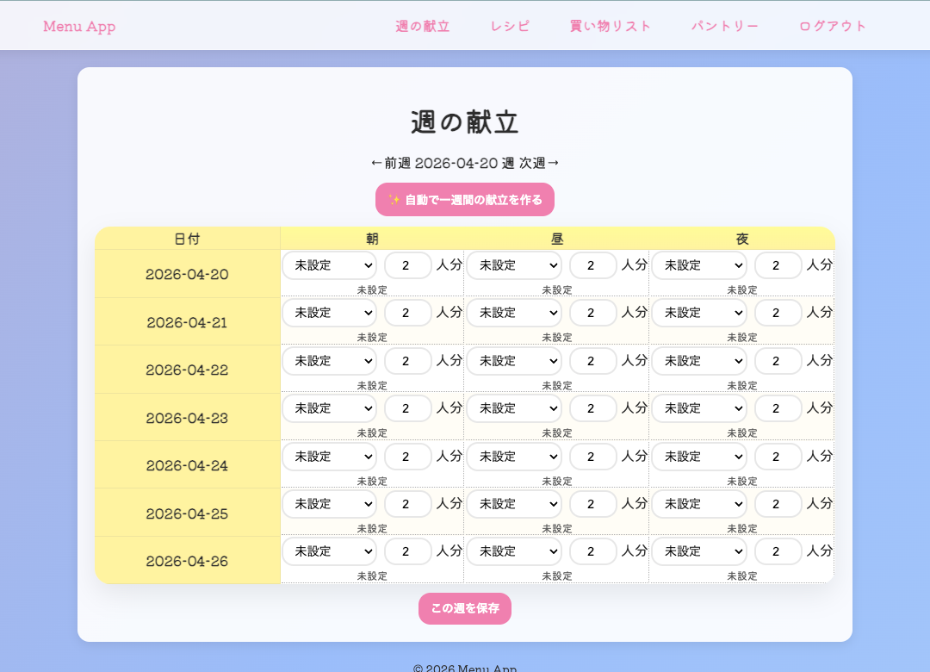
Task: Click the 夜 servings field for 2026-04-26
Action: click(778, 551)
